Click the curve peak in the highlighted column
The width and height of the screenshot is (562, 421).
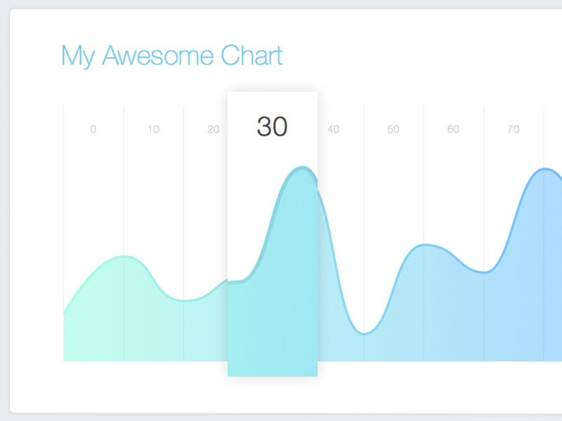pyautogui.click(x=303, y=168)
